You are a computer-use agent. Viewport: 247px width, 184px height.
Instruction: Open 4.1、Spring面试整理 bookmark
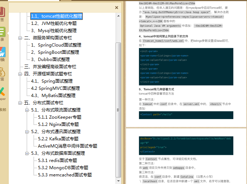pyautogui.click(x=52, y=81)
